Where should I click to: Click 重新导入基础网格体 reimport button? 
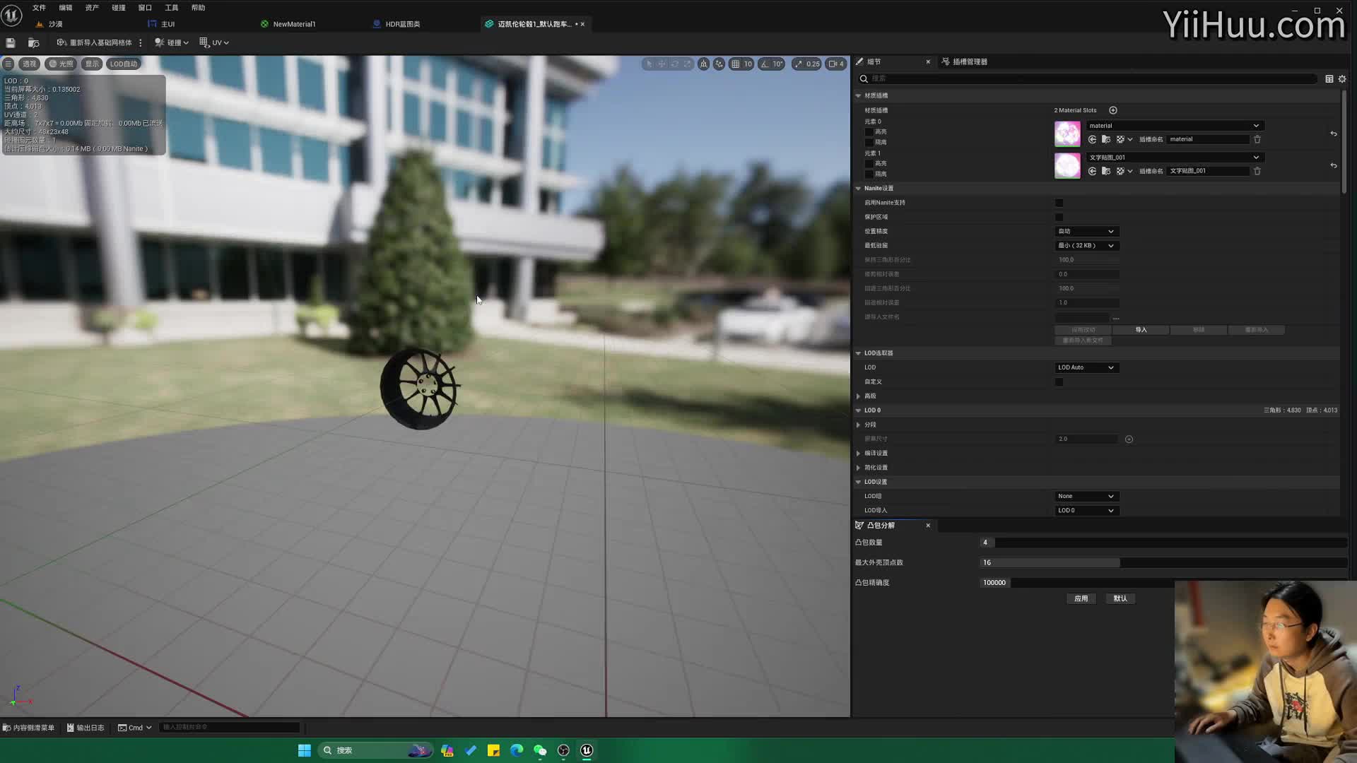[x=94, y=43]
